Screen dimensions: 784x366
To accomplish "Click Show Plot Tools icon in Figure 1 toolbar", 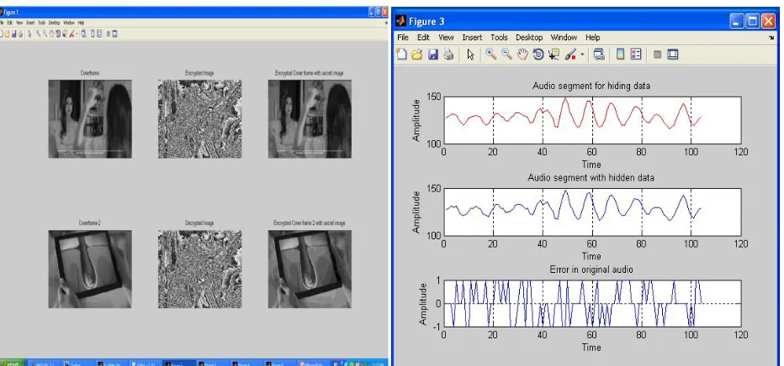I will [x=114, y=34].
